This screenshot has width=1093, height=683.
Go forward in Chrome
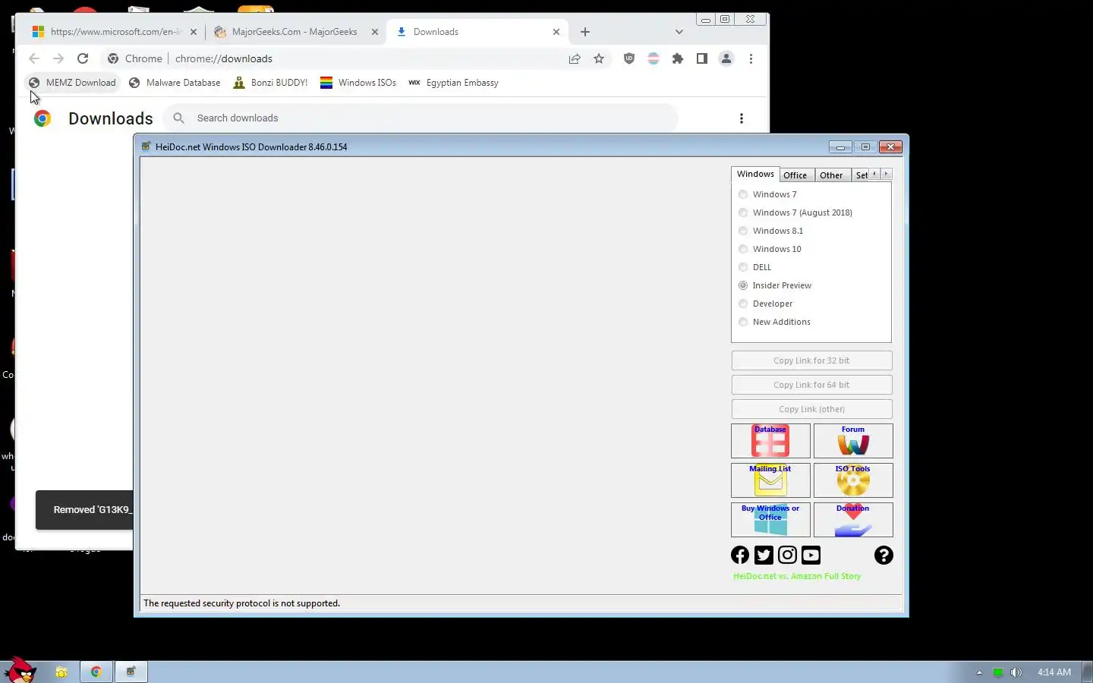pyautogui.click(x=58, y=58)
